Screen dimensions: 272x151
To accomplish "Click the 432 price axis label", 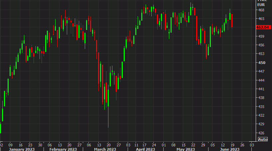I will click(x=261, y=115).
